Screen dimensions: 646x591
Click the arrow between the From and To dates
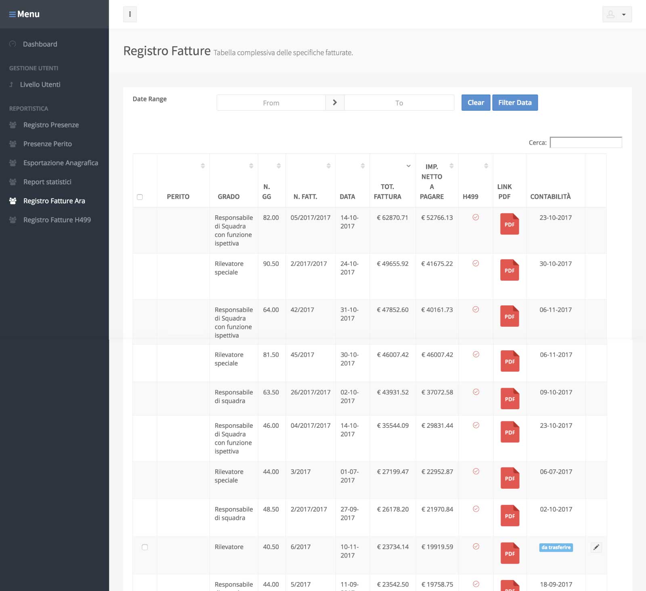[x=335, y=103]
